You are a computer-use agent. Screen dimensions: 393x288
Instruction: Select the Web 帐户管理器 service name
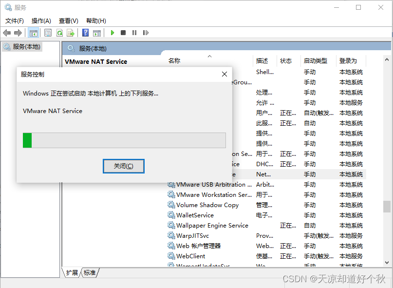click(x=198, y=246)
